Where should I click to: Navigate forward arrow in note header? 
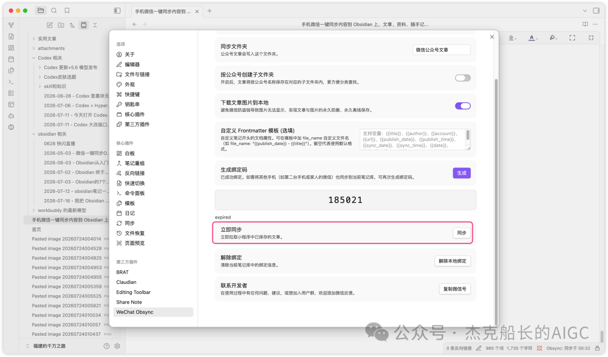point(145,24)
